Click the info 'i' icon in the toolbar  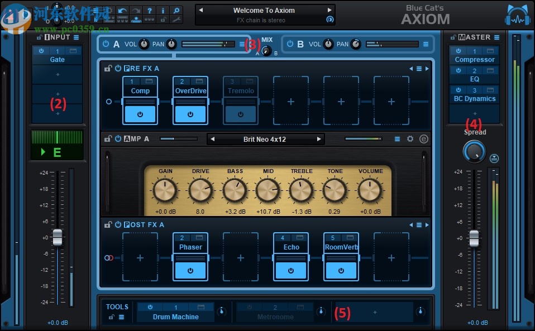pos(163,10)
